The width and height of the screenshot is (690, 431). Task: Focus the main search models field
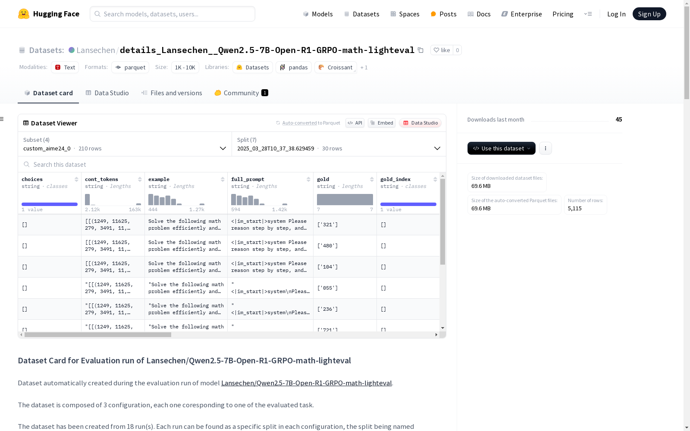click(x=172, y=14)
